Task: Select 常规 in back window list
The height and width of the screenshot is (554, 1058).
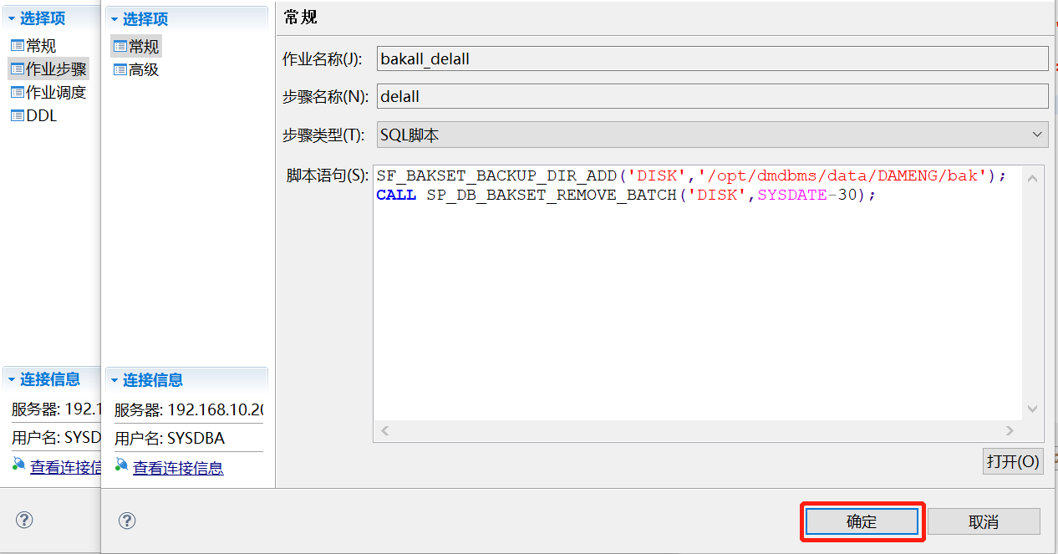Action: point(33,46)
